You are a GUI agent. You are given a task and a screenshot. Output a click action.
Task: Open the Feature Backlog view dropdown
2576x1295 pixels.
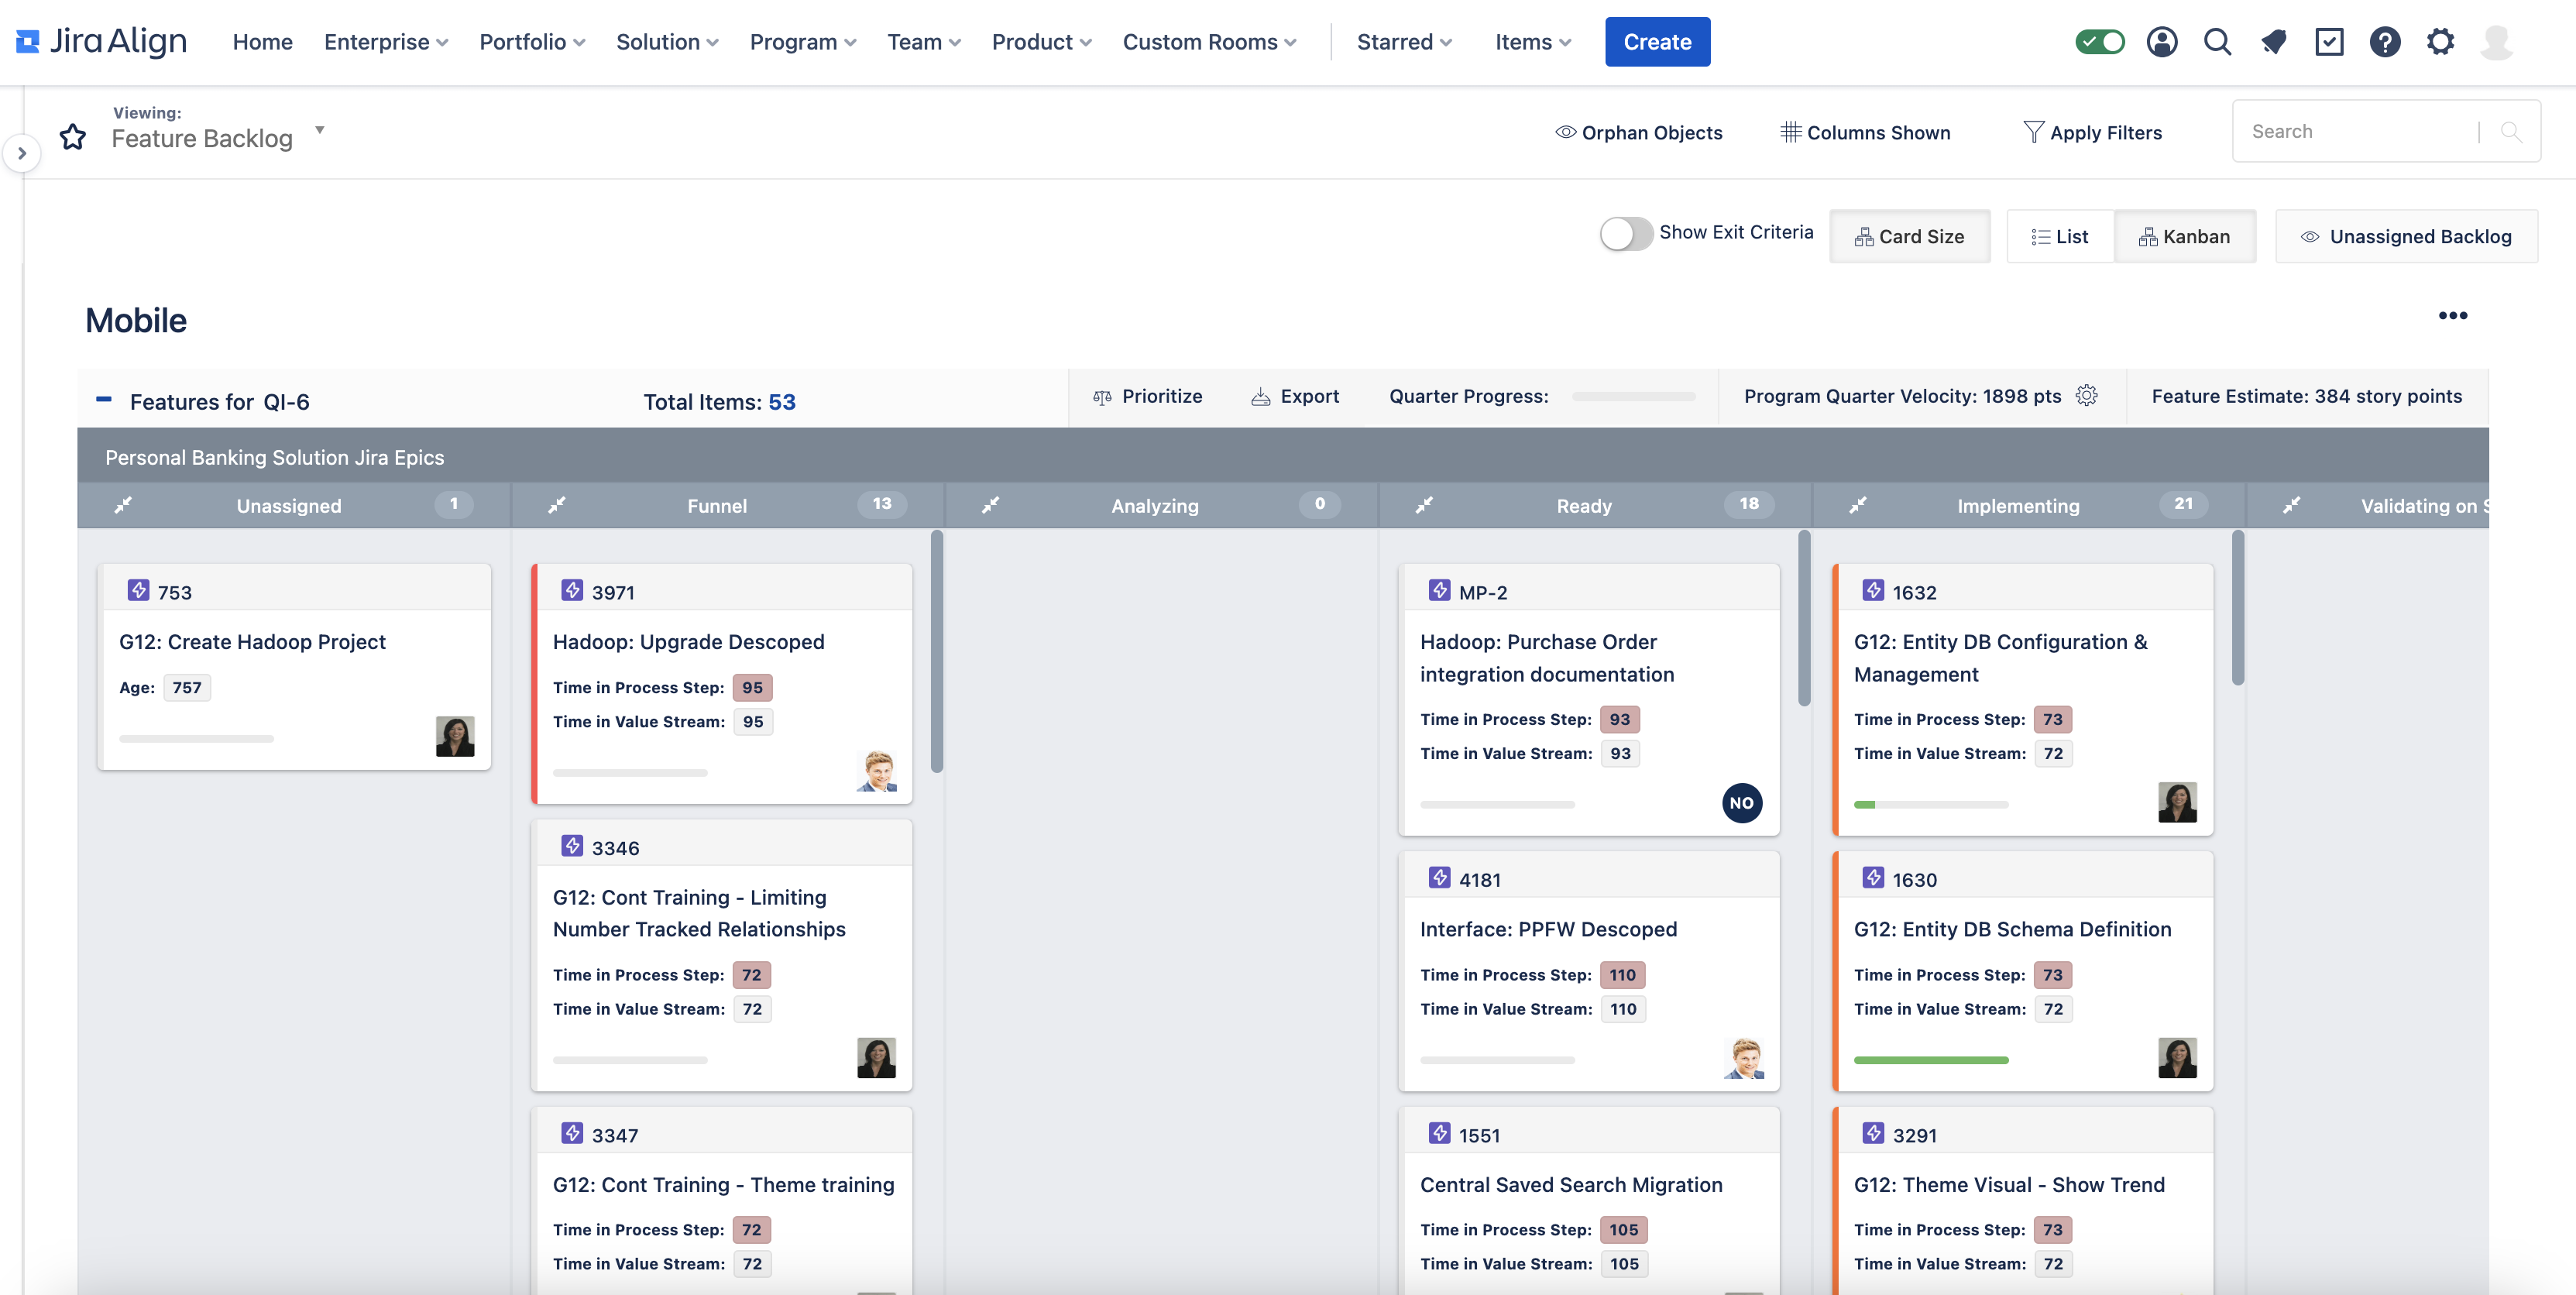[319, 130]
